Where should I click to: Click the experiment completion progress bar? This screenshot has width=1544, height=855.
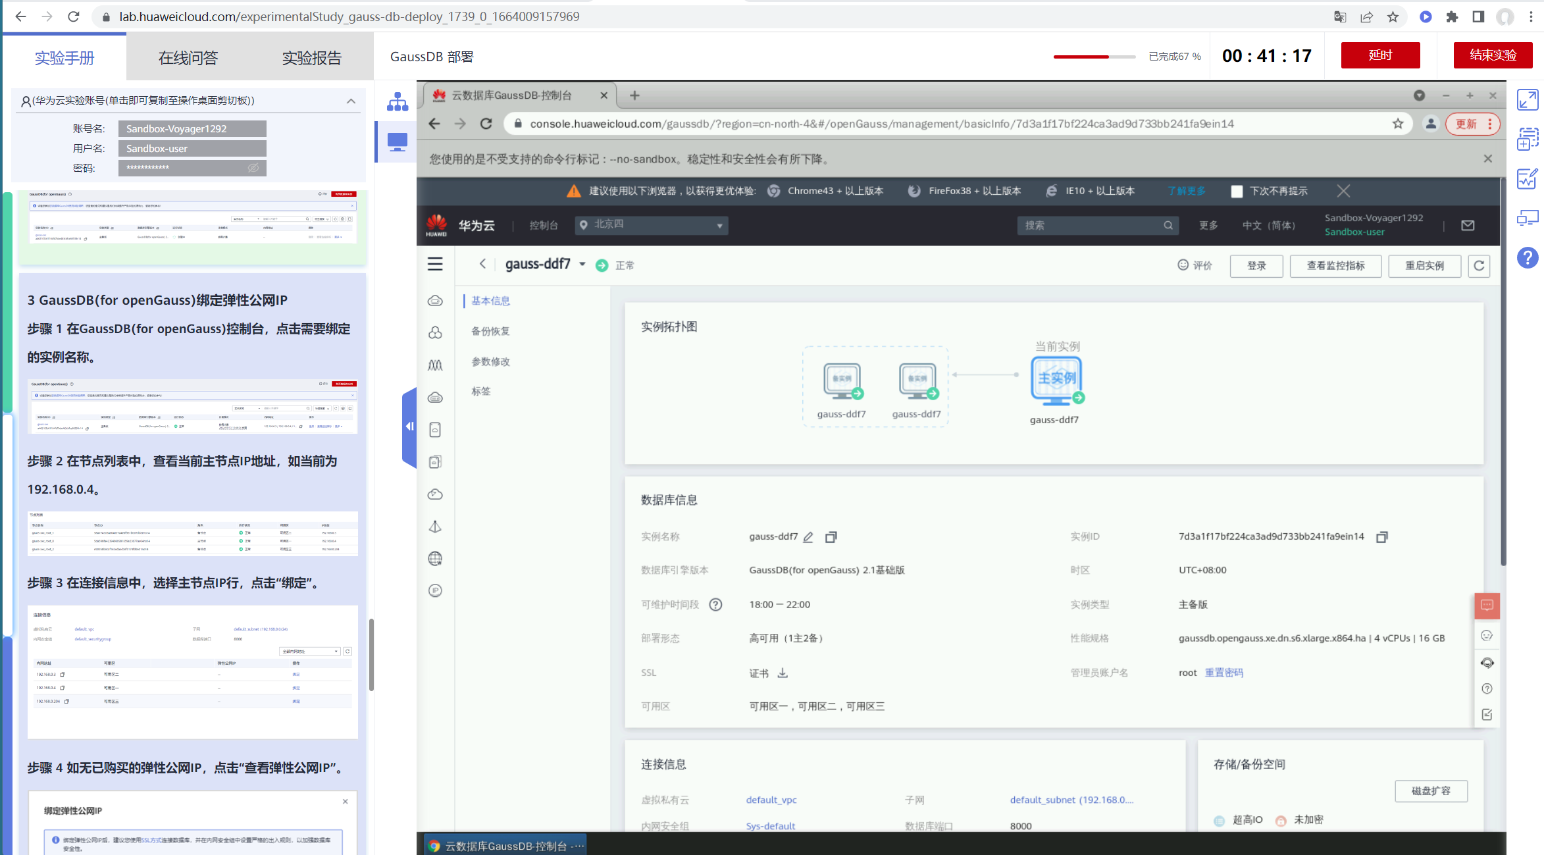coord(1094,57)
